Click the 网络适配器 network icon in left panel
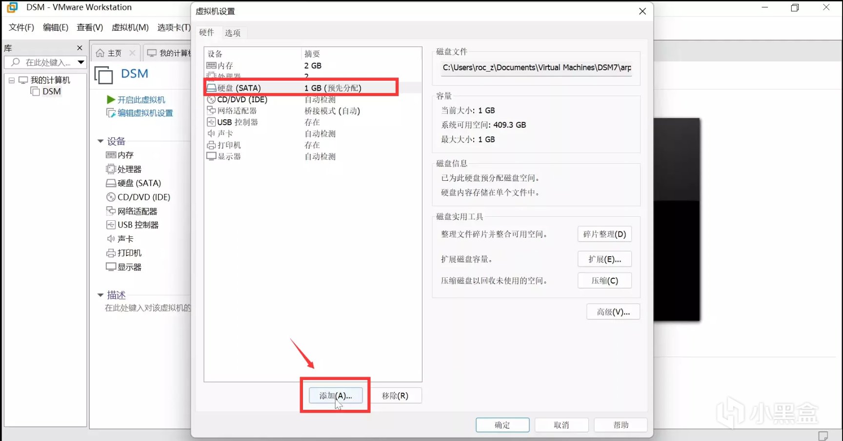843x441 pixels. (x=111, y=211)
